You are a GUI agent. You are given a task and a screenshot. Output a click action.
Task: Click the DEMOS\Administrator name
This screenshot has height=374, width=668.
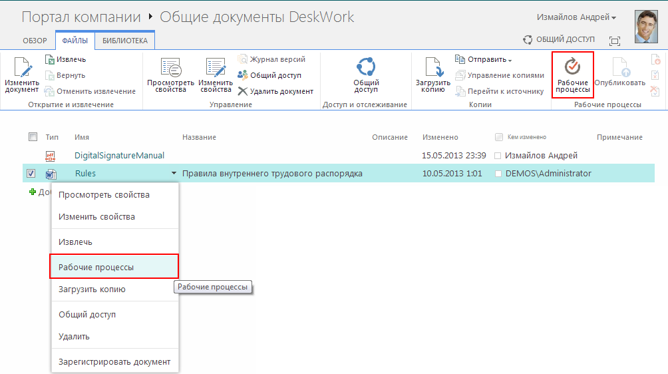pos(548,174)
